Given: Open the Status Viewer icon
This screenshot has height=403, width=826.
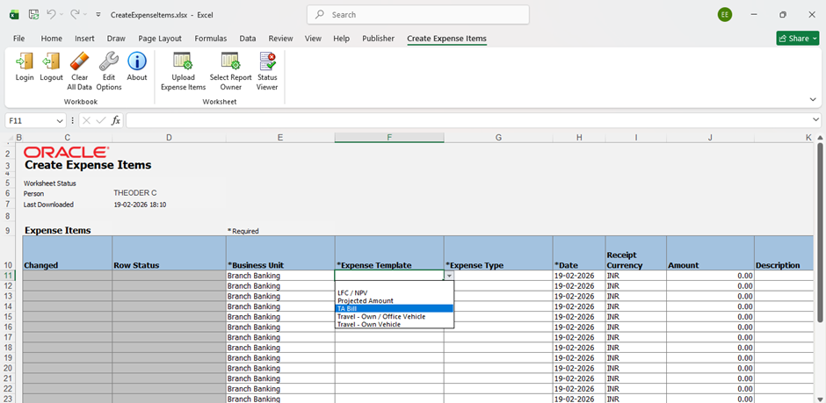Looking at the screenshot, I should pos(267,61).
